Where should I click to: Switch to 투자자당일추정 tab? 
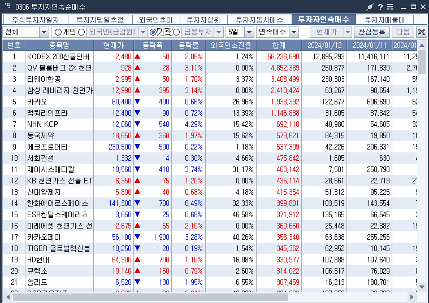coord(100,20)
